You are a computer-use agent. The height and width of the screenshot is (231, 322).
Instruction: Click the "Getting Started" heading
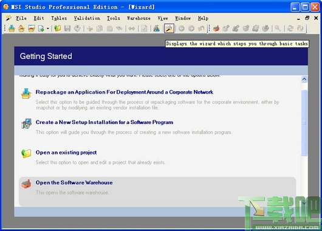tap(46, 56)
